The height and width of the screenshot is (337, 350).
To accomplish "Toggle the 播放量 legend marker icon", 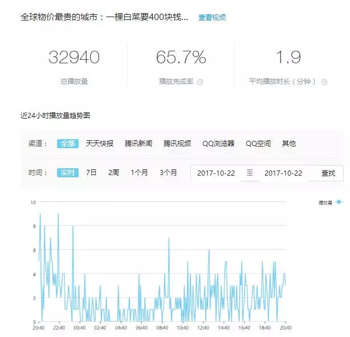I will coord(339,202).
